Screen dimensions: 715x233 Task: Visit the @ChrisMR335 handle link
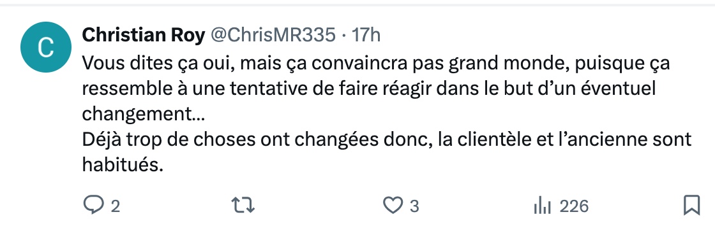[x=272, y=35]
